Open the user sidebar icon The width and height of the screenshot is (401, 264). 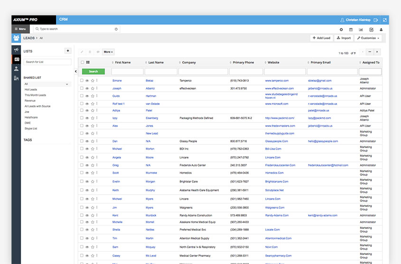coord(16,68)
